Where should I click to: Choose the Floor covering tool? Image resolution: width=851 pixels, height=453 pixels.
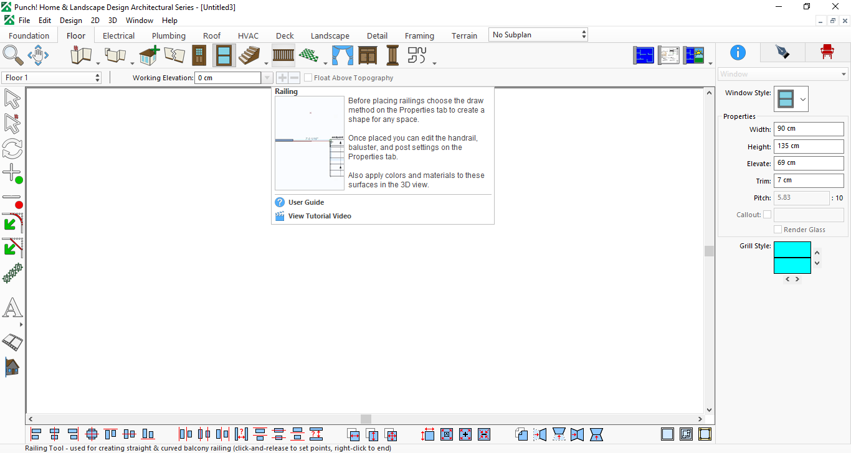click(x=309, y=55)
